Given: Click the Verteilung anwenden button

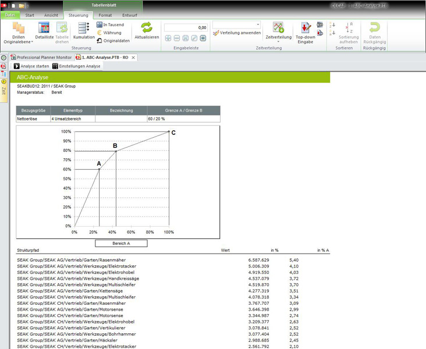Looking at the screenshot, I should pos(237,33).
